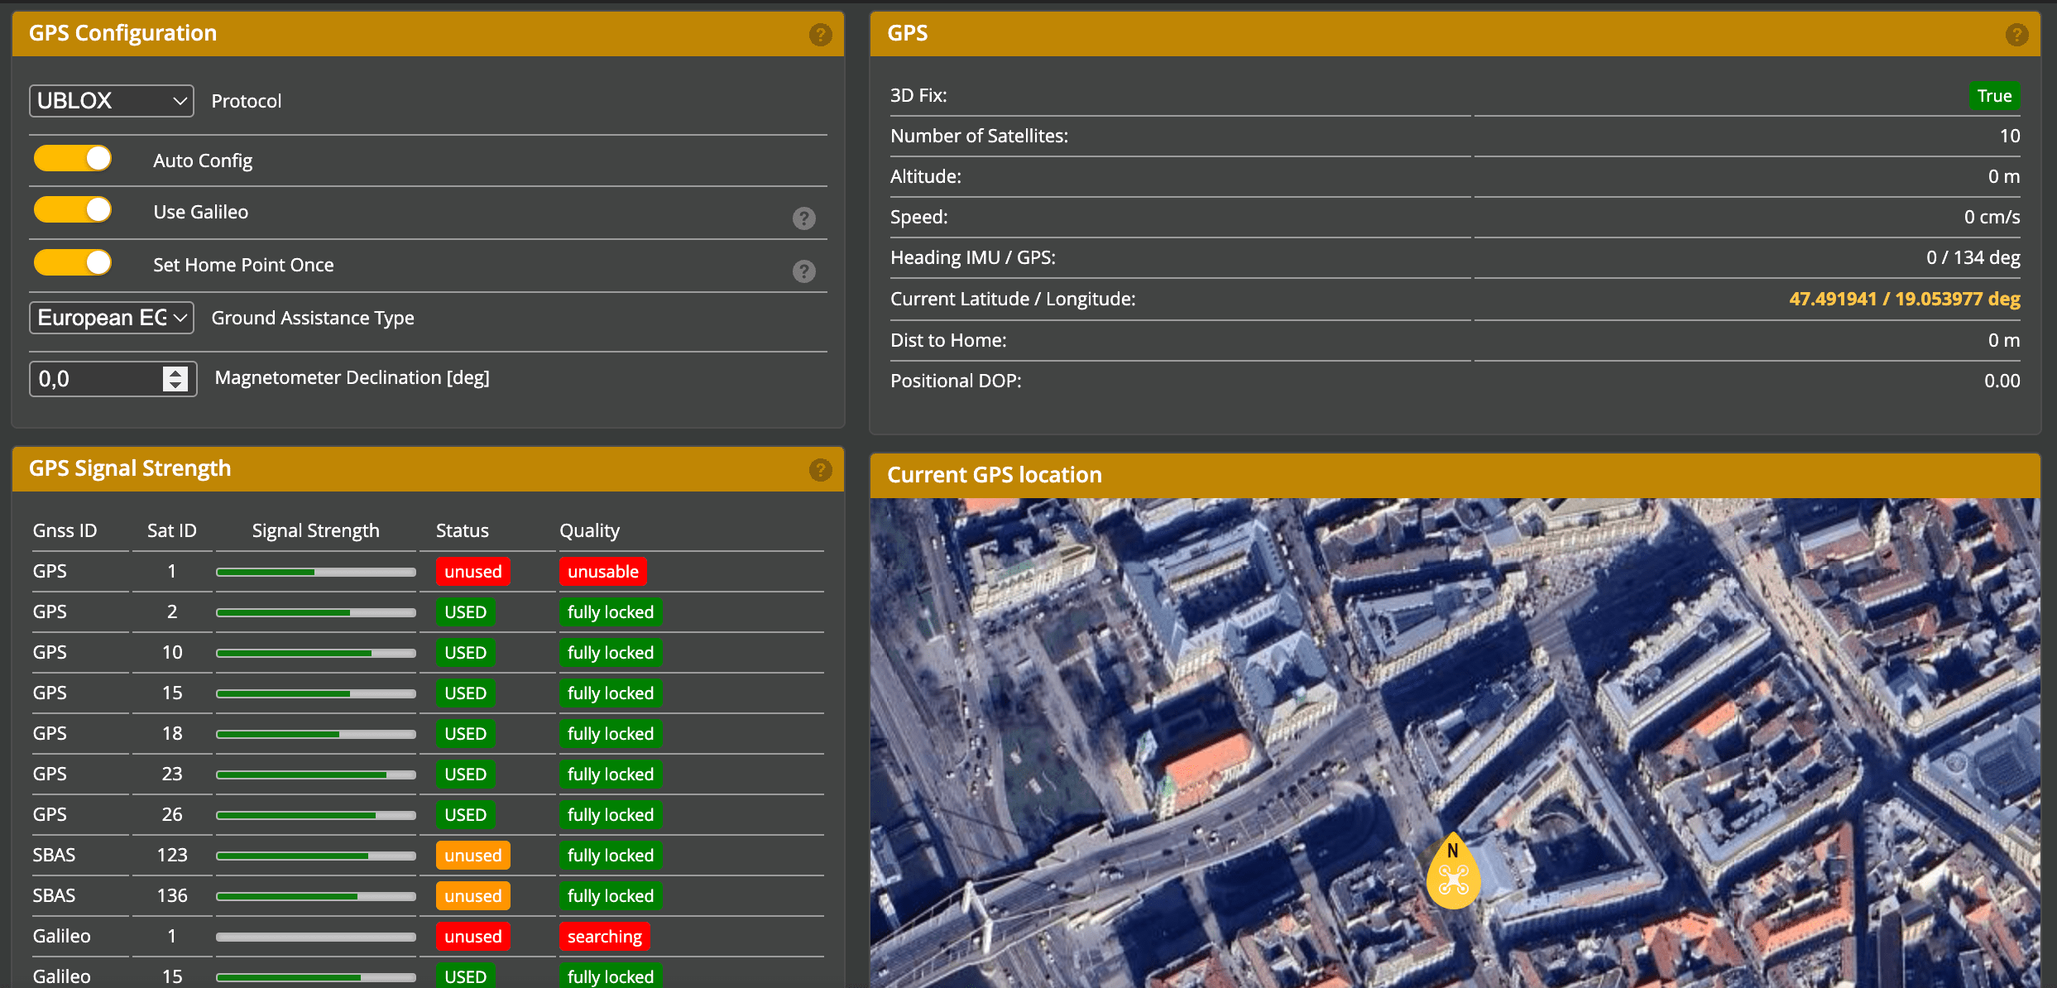Click GPS Signal Strength help icon
Screen dimensions: 2057x988
tap(820, 470)
